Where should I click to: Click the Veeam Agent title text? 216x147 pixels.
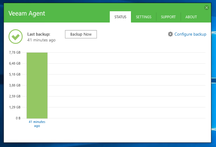(x=27, y=14)
